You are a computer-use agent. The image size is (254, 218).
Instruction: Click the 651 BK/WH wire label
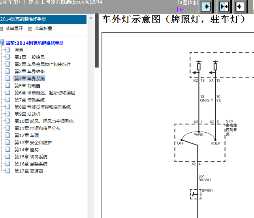205,178
